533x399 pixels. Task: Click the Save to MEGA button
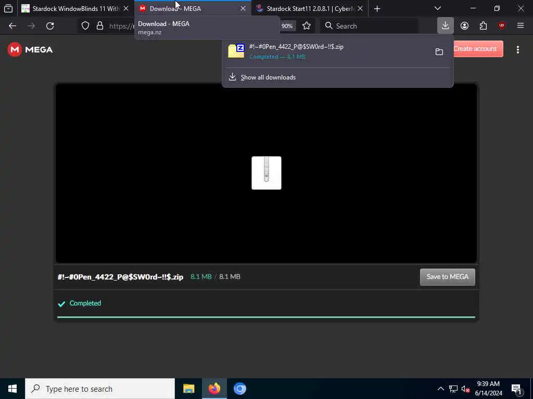[447, 277]
